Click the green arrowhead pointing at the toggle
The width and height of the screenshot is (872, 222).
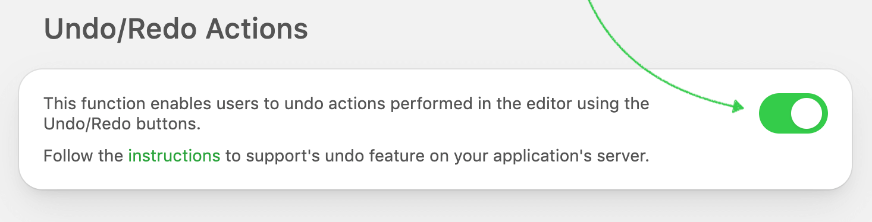pos(738,107)
